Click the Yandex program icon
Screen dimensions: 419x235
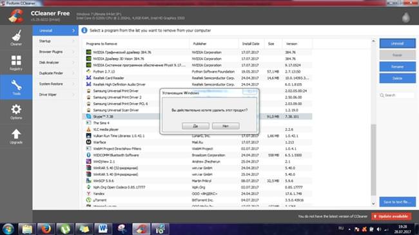[88, 194]
